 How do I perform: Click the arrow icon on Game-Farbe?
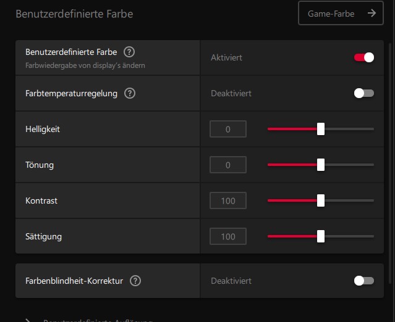(372, 13)
